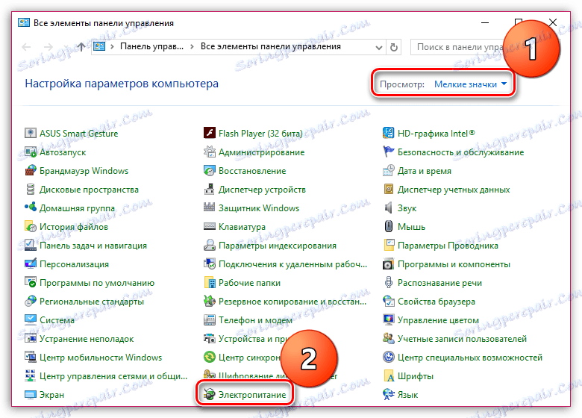The width and height of the screenshot is (582, 418).
Task: Click the Восстановление icon
Action: [x=210, y=170]
